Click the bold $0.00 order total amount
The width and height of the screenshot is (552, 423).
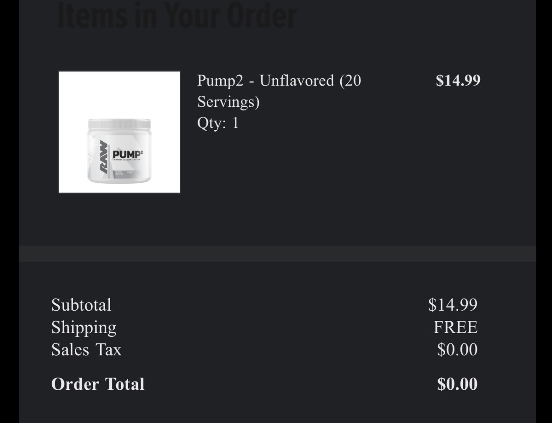(457, 384)
